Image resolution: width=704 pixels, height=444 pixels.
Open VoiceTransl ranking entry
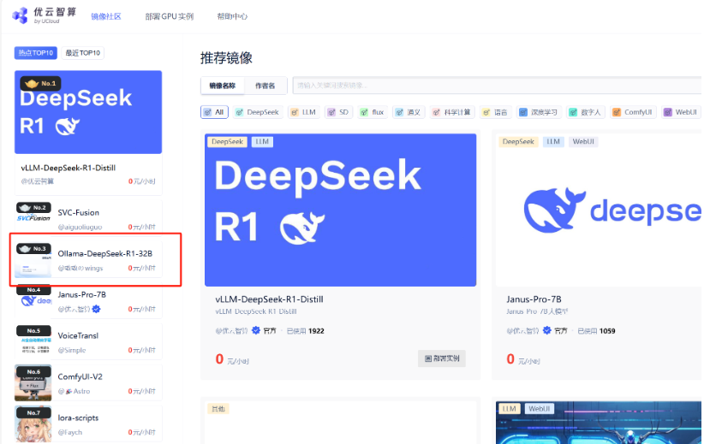coord(78,335)
